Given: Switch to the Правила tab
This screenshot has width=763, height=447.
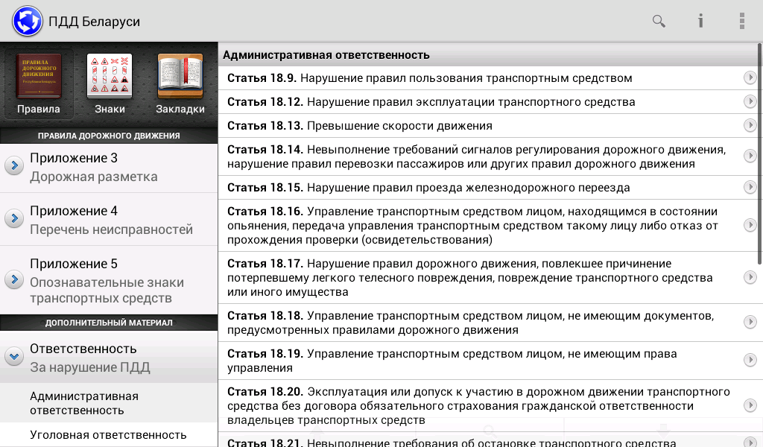Looking at the screenshot, I should (x=39, y=84).
